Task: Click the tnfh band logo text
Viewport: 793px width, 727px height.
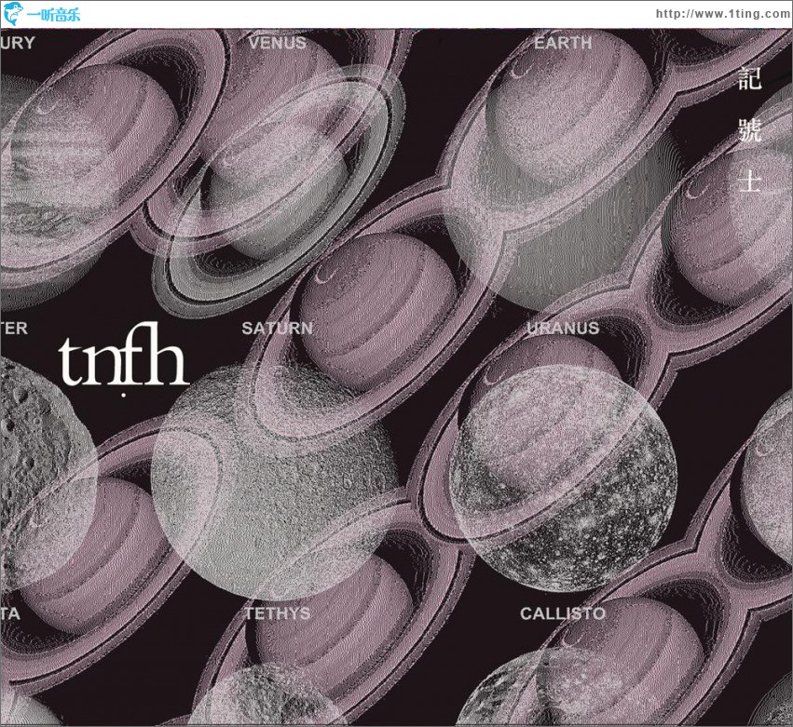Action: pyautogui.click(x=123, y=357)
